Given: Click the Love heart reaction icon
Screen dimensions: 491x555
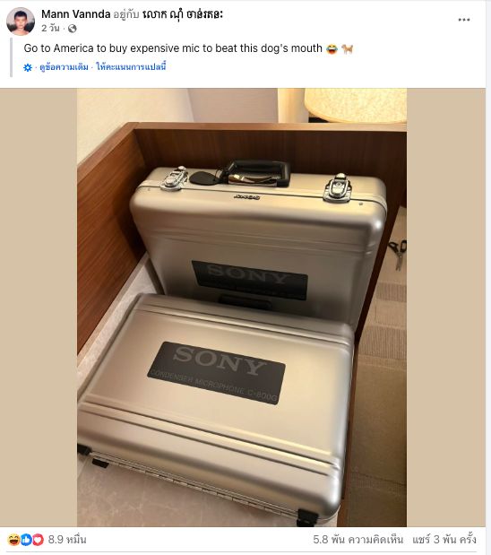Looking at the screenshot, I should pyautogui.click(x=38, y=540).
